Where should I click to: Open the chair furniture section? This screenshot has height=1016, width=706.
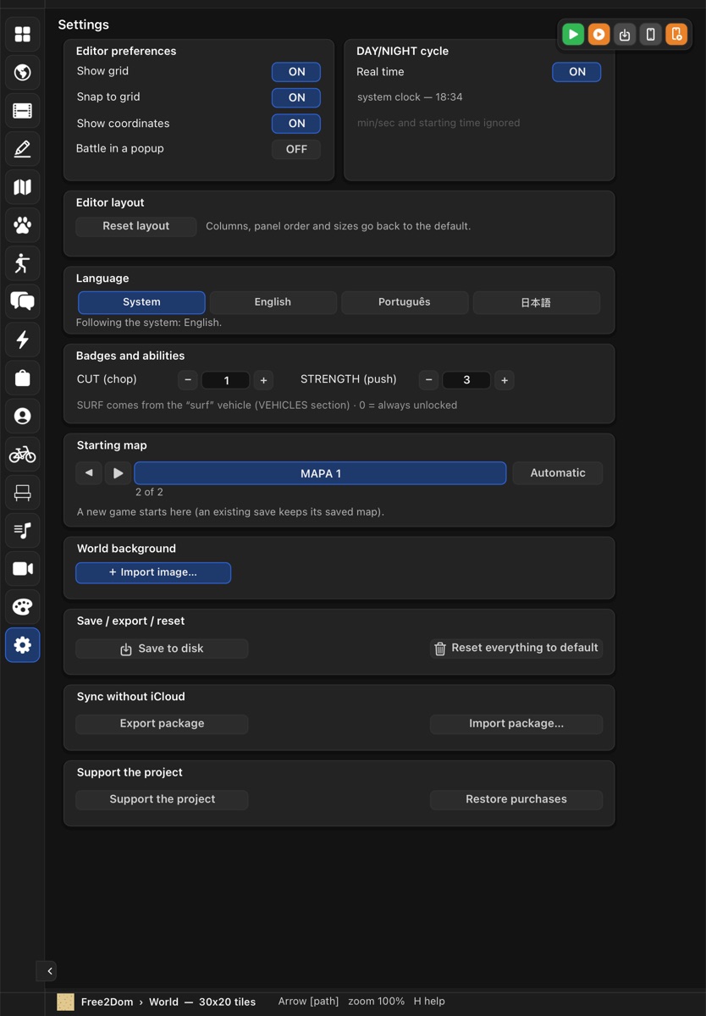[23, 492]
